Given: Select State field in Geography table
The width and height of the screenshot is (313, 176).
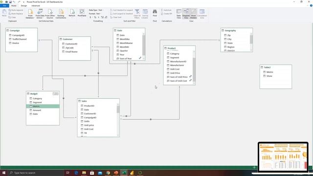Looking at the screenshot, I should point(230,43).
